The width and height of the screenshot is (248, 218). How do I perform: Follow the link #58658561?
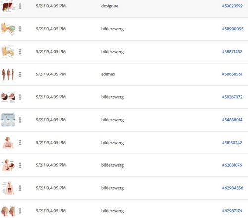[x=232, y=74]
